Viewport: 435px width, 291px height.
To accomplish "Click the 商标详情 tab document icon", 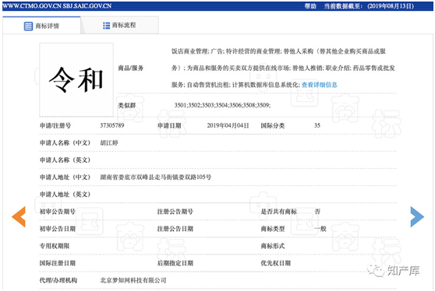I will point(28,26).
